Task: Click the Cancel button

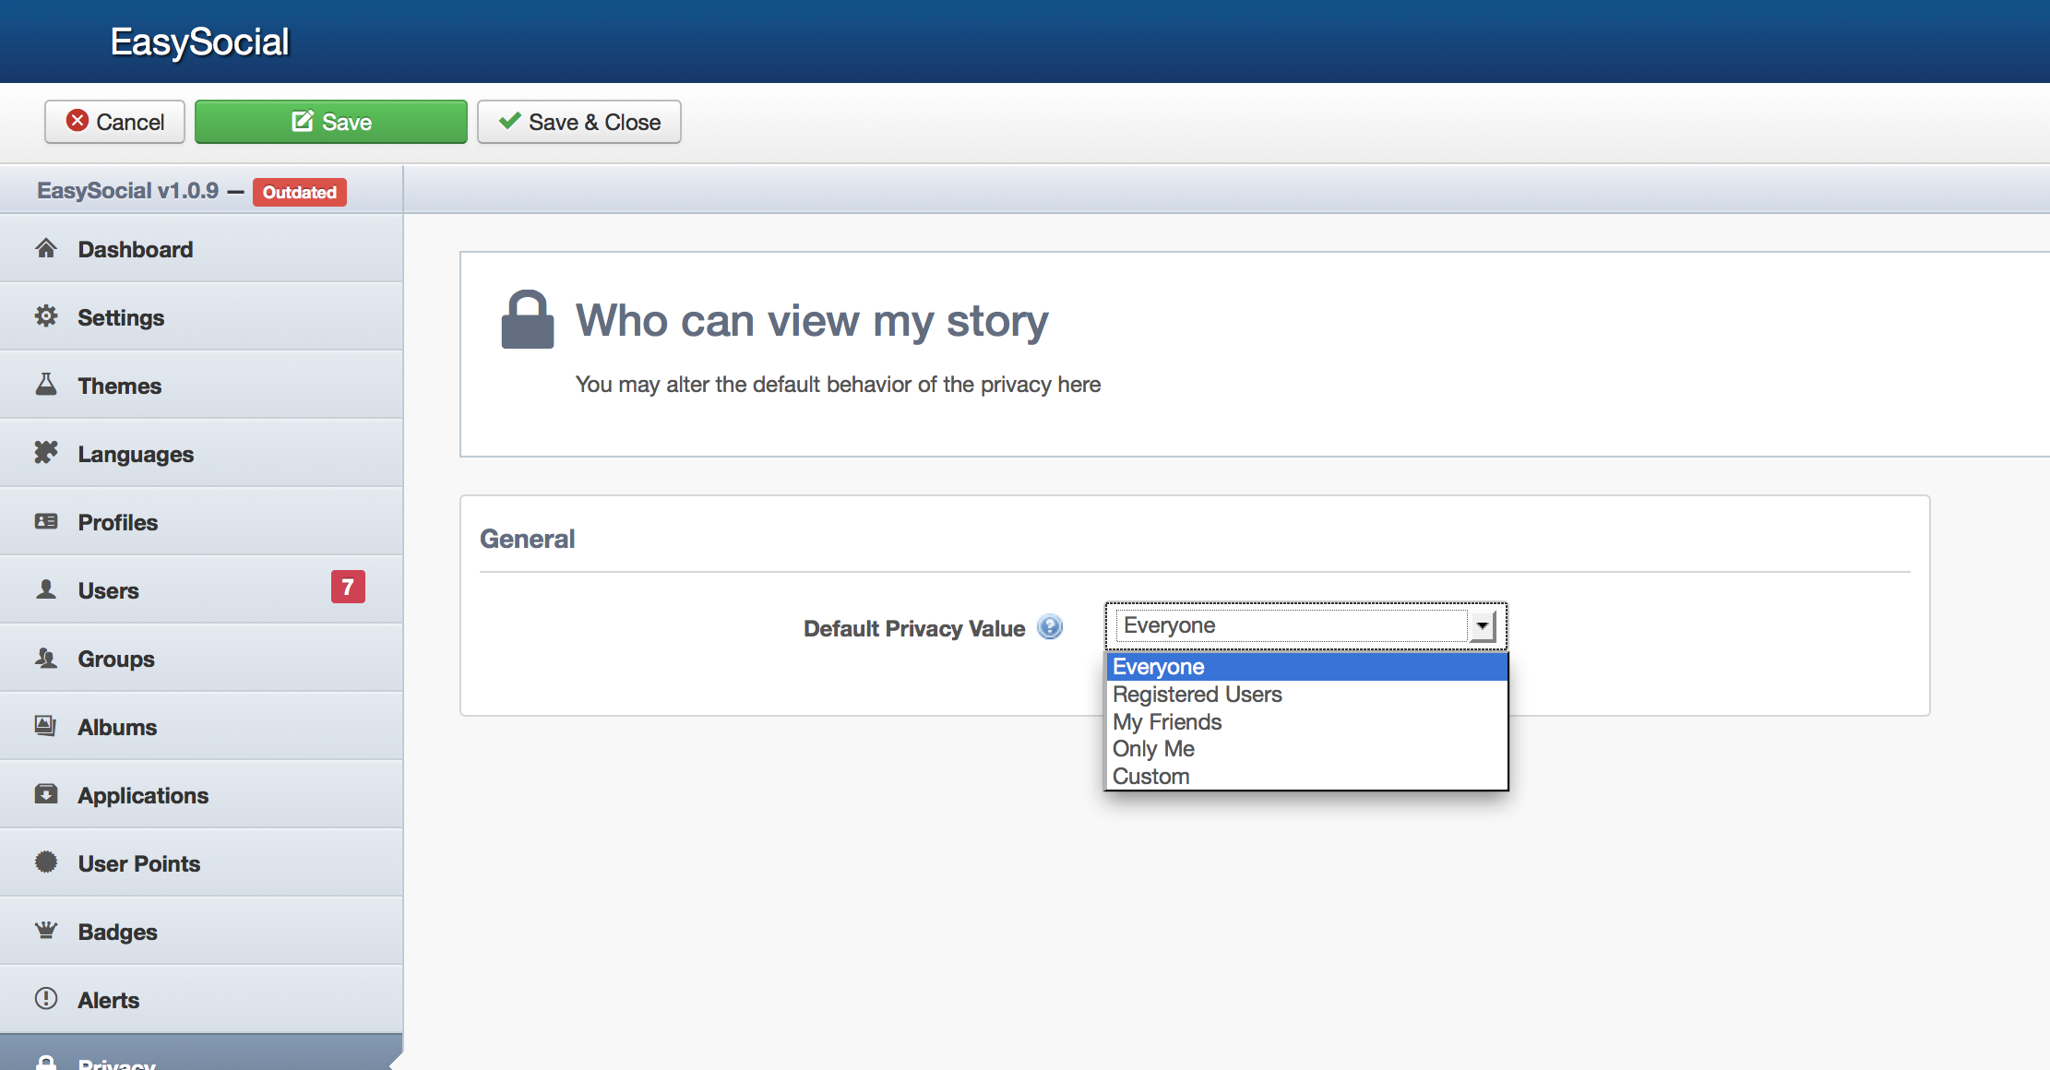Action: pyautogui.click(x=115, y=122)
